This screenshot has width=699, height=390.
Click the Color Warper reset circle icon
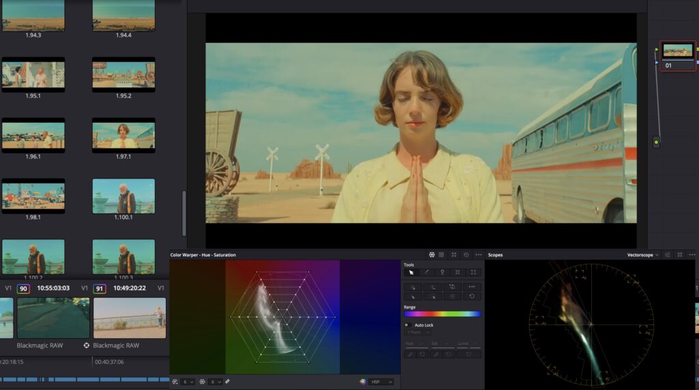[x=466, y=254]
